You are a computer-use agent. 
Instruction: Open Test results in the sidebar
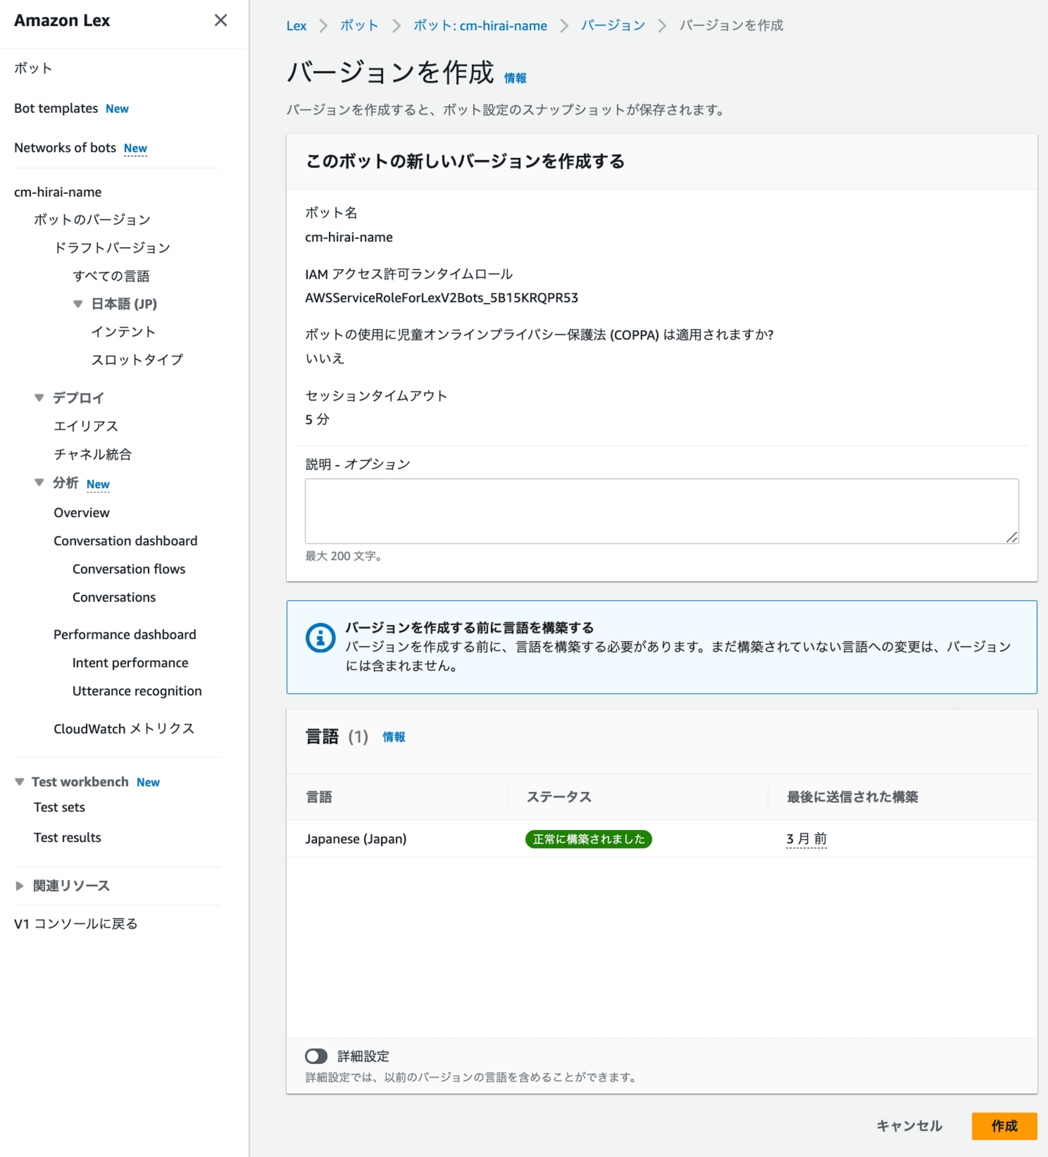tap(67, 837)
